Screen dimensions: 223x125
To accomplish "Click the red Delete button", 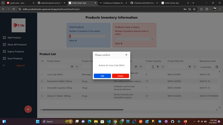I will coord(120,76).
